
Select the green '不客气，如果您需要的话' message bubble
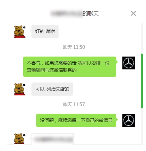coord(70,66)
